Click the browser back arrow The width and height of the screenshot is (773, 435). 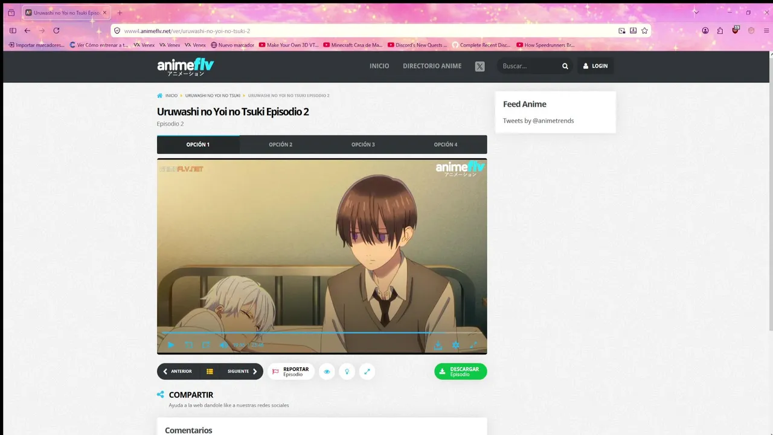point(27,31)
